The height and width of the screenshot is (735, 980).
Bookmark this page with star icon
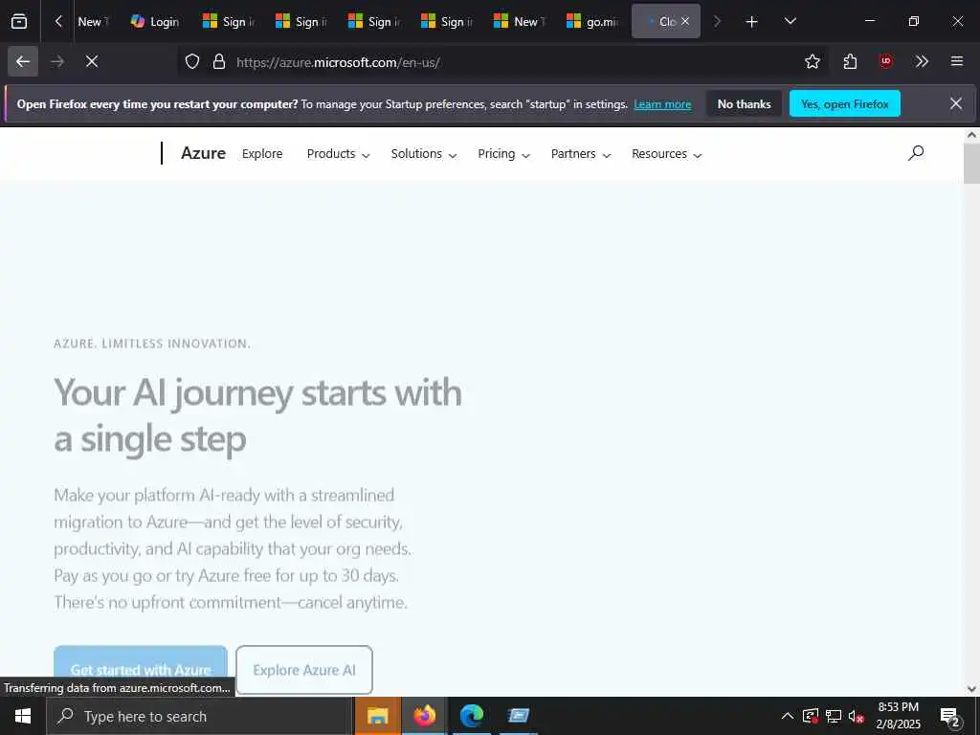pyautogui.click(x=812, y=61)
